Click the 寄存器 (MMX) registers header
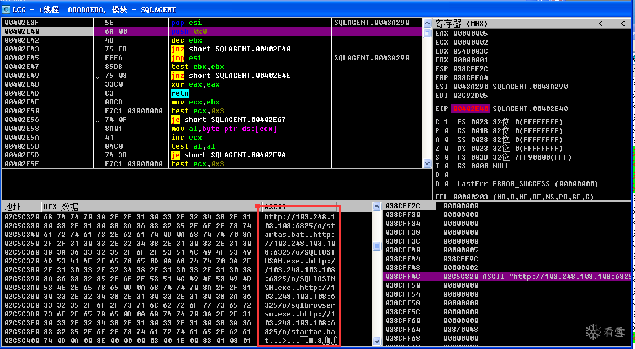 tap(461, 24)
